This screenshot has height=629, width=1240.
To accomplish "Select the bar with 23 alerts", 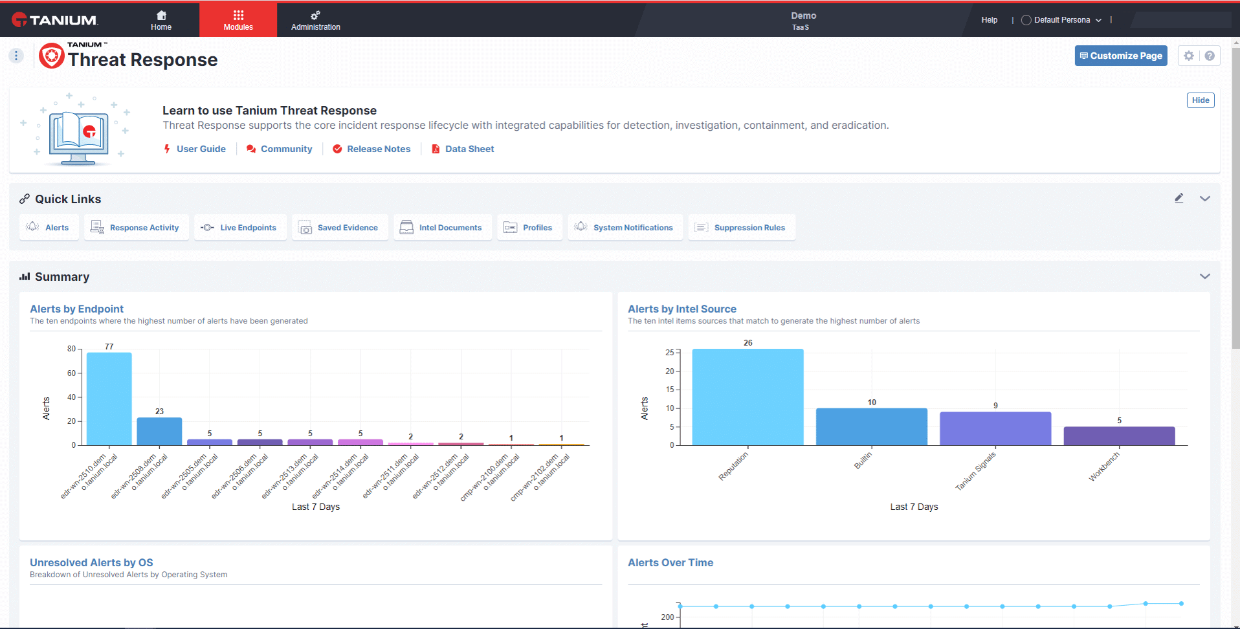I will click(159, 432).
